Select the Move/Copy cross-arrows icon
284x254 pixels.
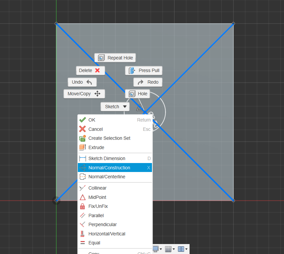[x=97, y=94]
